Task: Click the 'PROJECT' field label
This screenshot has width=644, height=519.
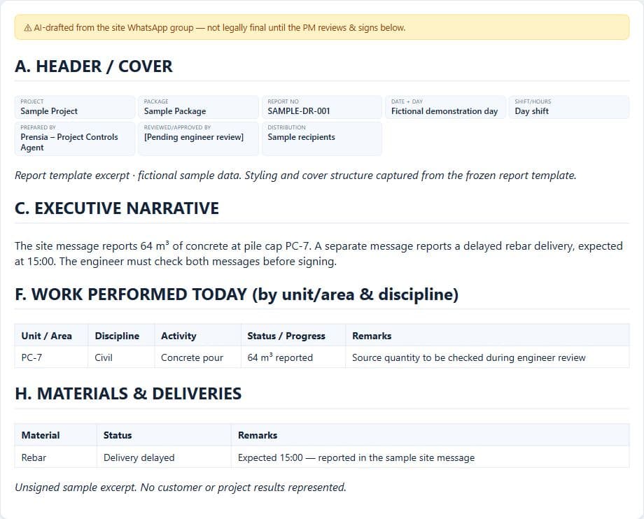Action: tap(31, 101)
